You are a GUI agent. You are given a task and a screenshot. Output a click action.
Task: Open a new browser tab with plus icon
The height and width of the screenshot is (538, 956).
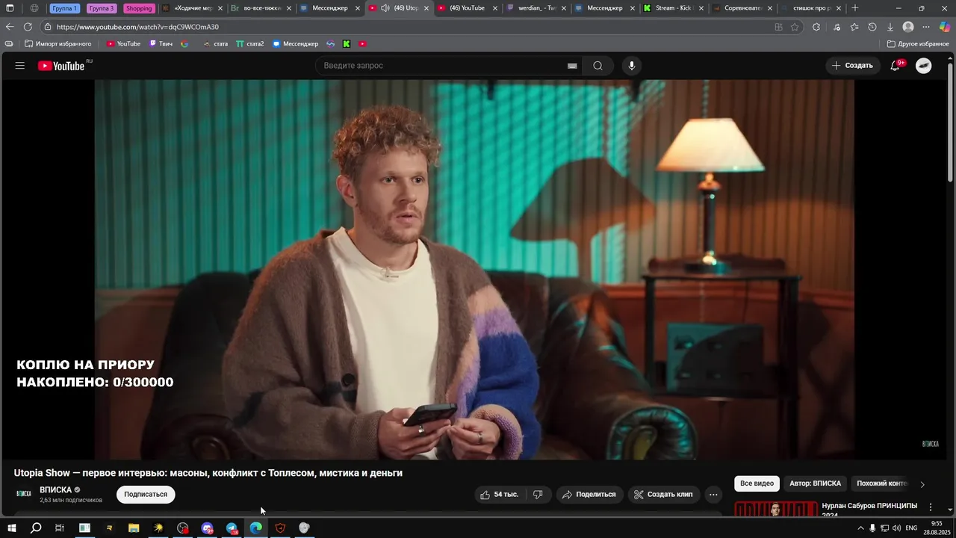[855, 8]
